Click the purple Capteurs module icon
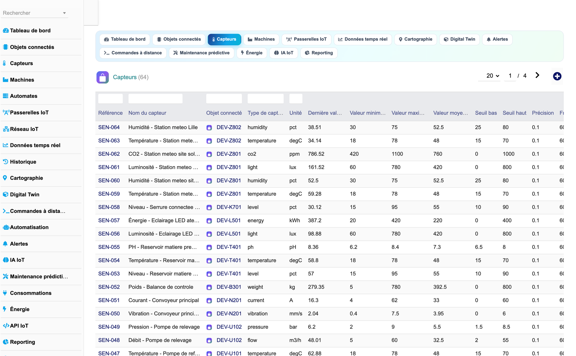576x356 pixels. [x=102, y=77]
